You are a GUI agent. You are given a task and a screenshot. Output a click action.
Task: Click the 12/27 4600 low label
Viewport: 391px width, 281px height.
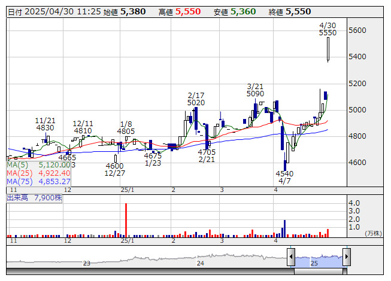[x=115, y=169]
